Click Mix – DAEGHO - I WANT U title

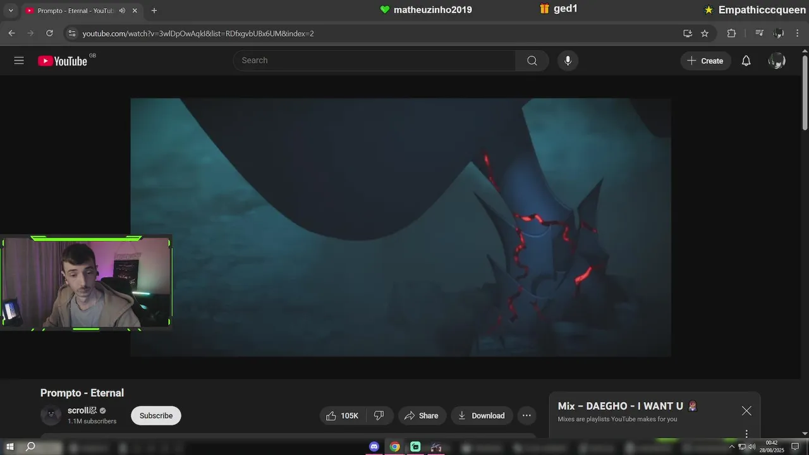(621, 406)
